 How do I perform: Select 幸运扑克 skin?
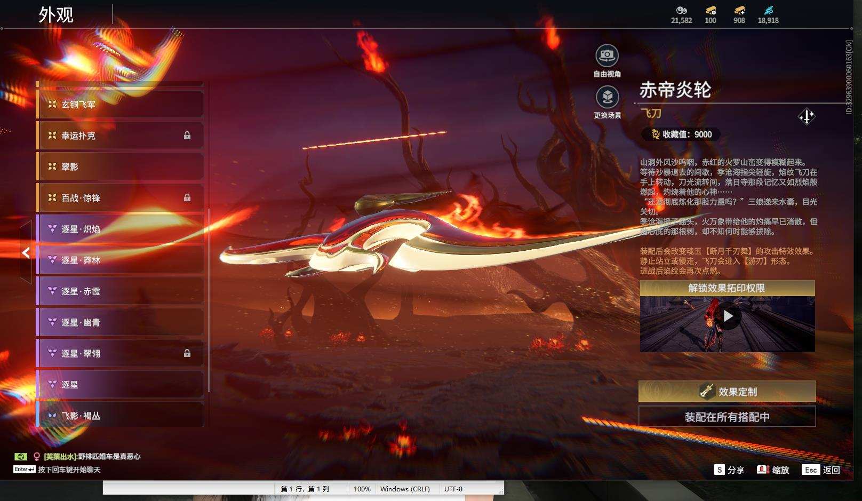120,136
